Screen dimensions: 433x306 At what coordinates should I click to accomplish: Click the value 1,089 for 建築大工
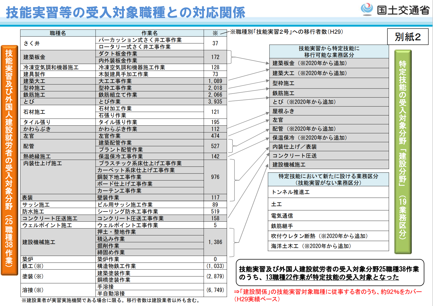215,81
